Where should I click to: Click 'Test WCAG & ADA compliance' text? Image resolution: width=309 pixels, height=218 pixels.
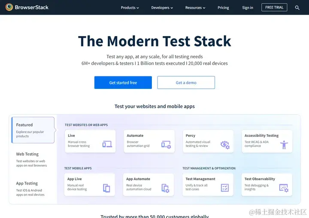tap(257, 144)
